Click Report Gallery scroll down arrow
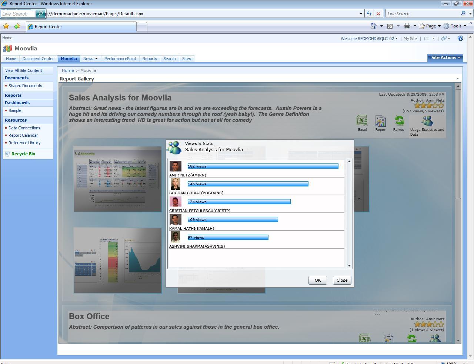474x364 pixels. (x=458, y=340)
